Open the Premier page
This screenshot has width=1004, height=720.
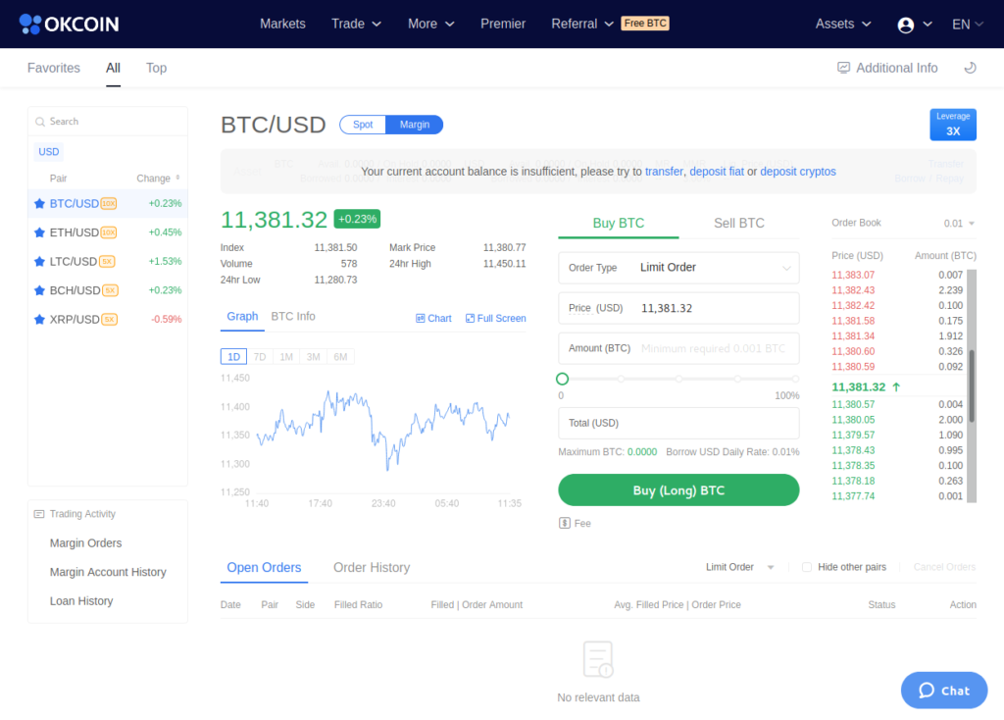(503, 24)
